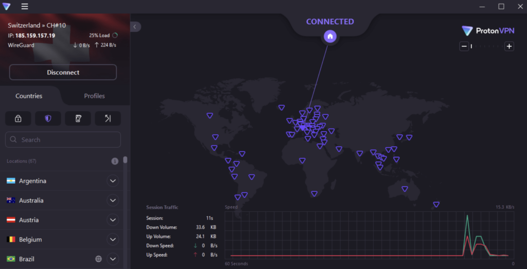Click the speed graph peak
Image resolution: width=527 pixels, height=269 pixels.
(467, 216)
